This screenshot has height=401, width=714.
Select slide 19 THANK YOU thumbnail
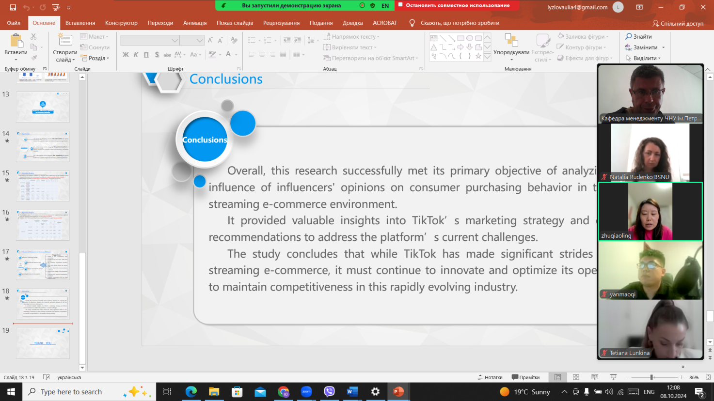point(43,343)
